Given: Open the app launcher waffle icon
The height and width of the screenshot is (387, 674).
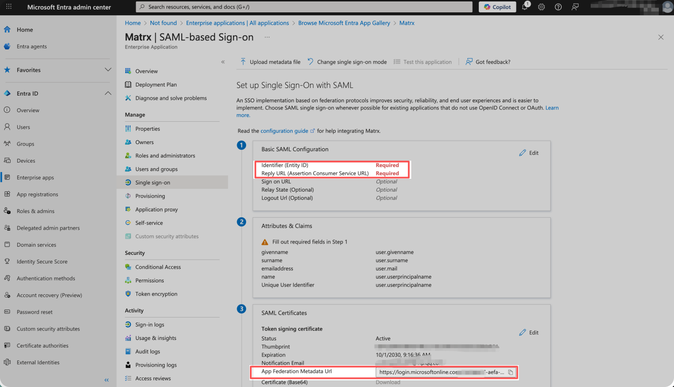Looking at the screenshot, I should (x=9, y=7).
